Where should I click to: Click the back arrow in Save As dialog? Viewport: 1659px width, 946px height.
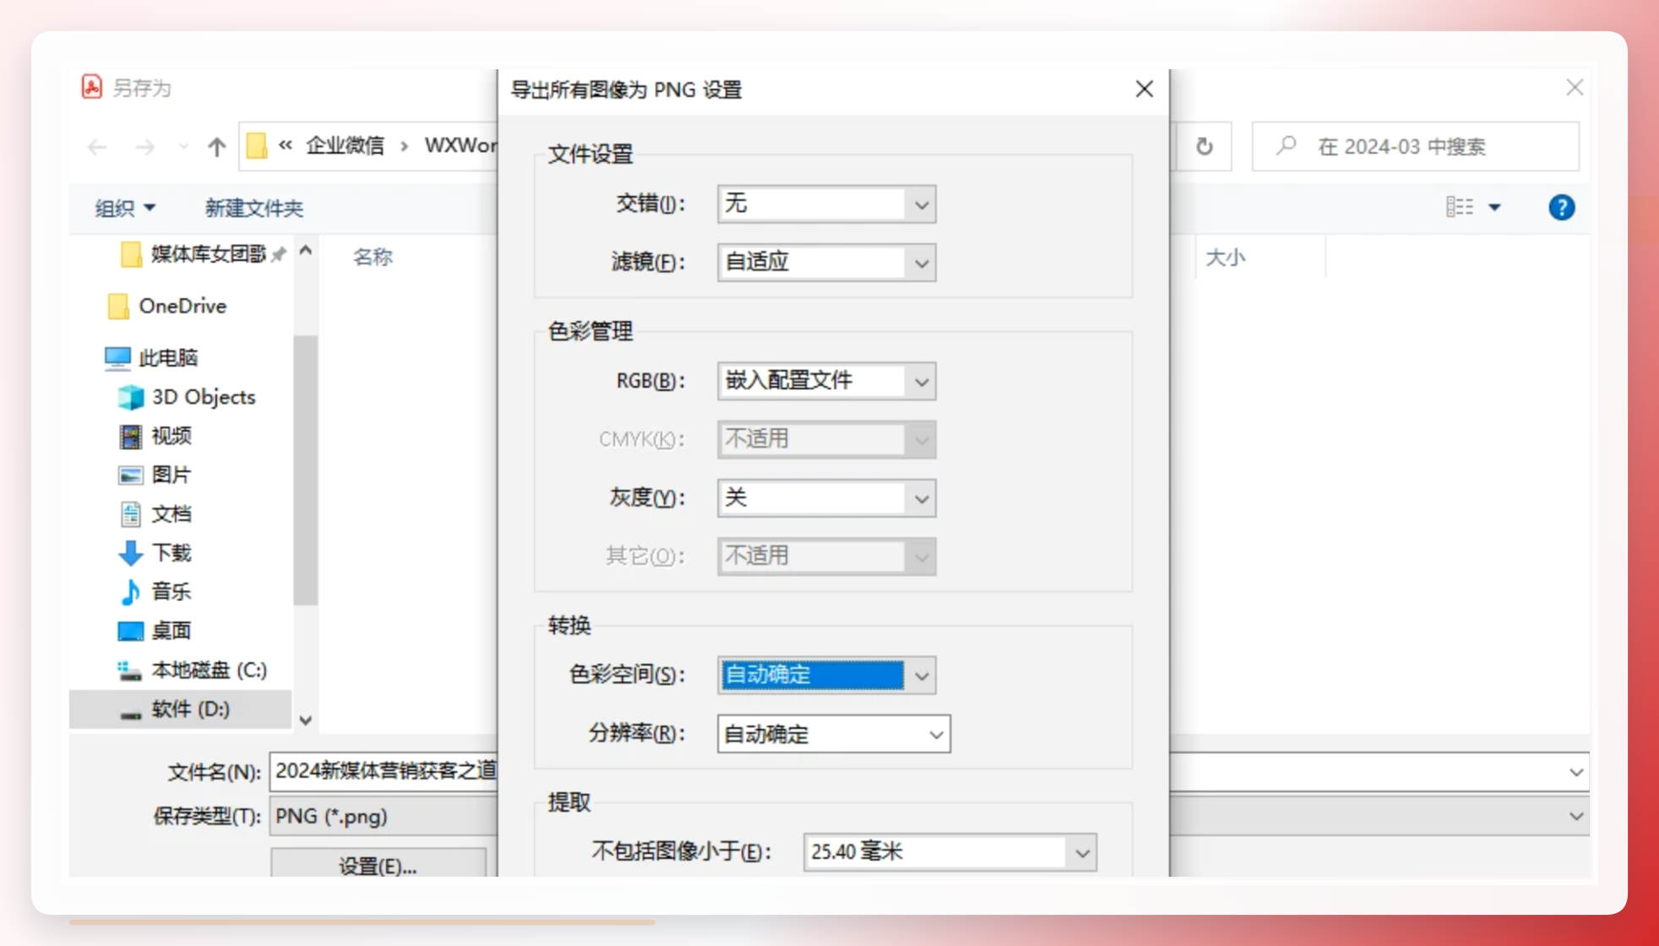point(97,147)
